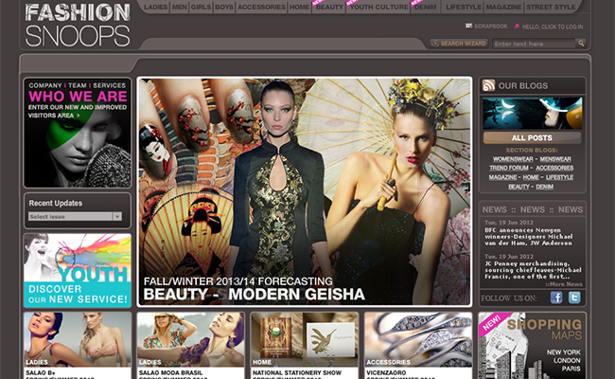The height and width of the screenshot is (379, 615).
Task: Read the JC Penney merchandising news item
Action: pyautogui.click(x=533, y=270)
